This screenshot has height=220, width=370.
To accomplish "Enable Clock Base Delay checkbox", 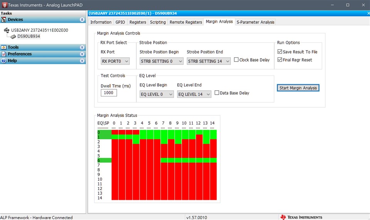I will (x=236, y=60).
